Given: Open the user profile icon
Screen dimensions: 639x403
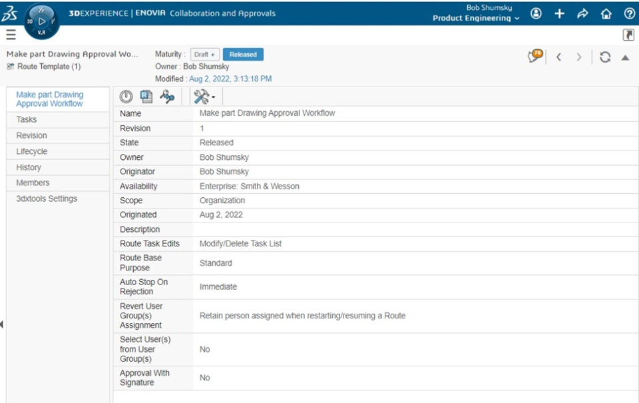Looking at the screenshot, I should click(536, 13).
